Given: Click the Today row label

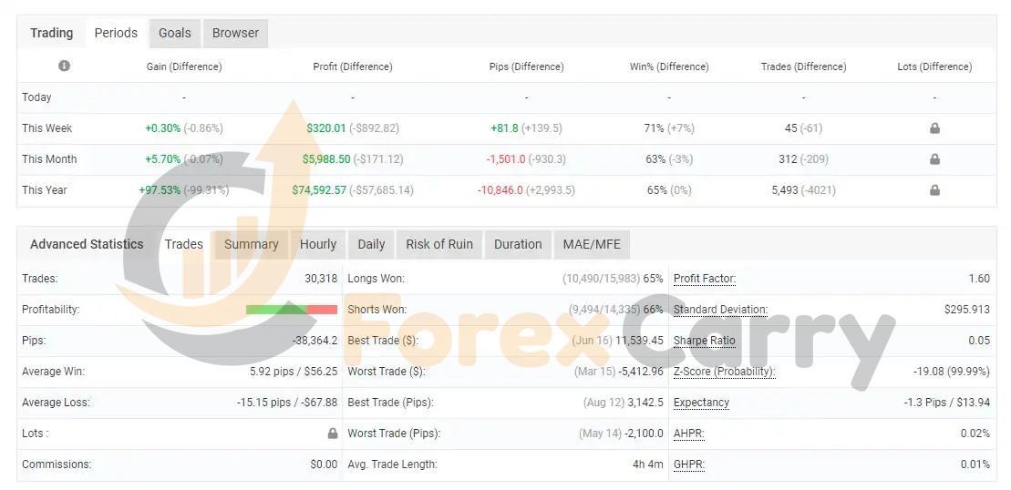Looking at the screenshot, I should coord(36,97).
